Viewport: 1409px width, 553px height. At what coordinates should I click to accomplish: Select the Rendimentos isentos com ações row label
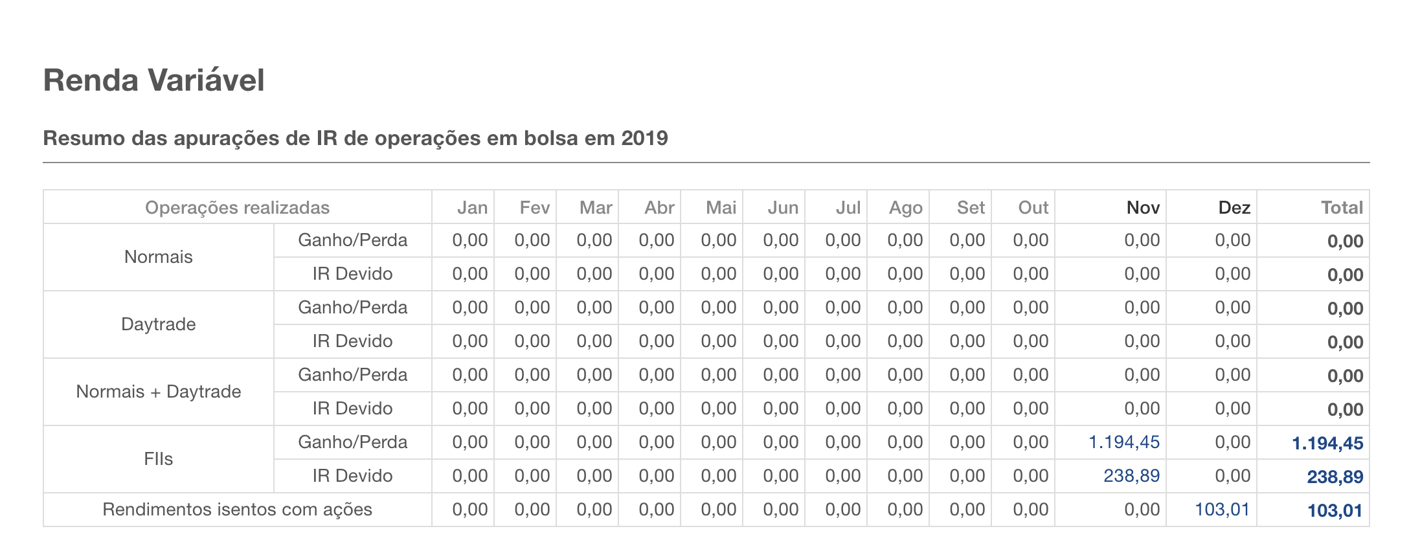coord(237,510)
